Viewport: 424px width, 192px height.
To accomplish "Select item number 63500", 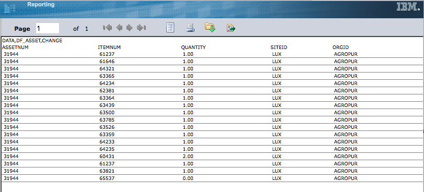I will [107, 112].
